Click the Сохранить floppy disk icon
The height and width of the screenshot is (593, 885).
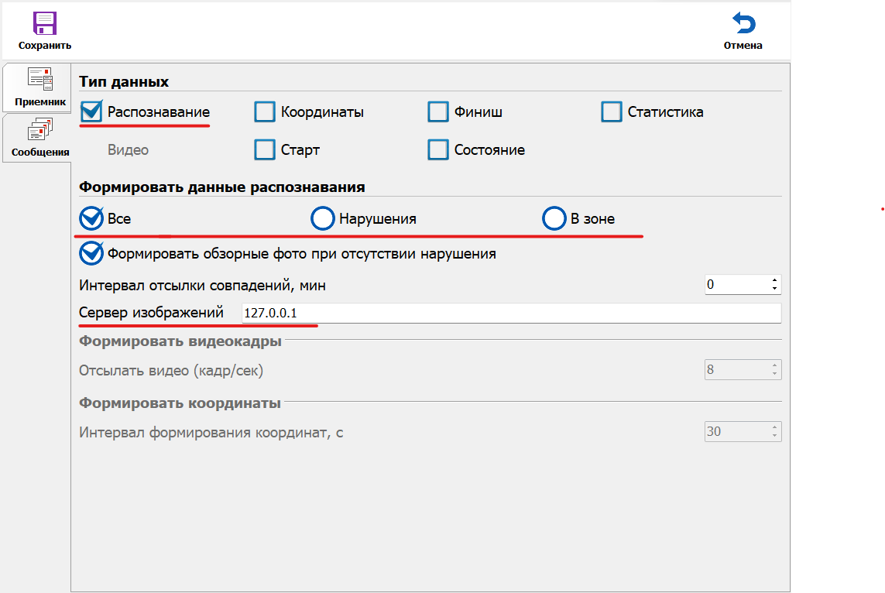(45, 22)
